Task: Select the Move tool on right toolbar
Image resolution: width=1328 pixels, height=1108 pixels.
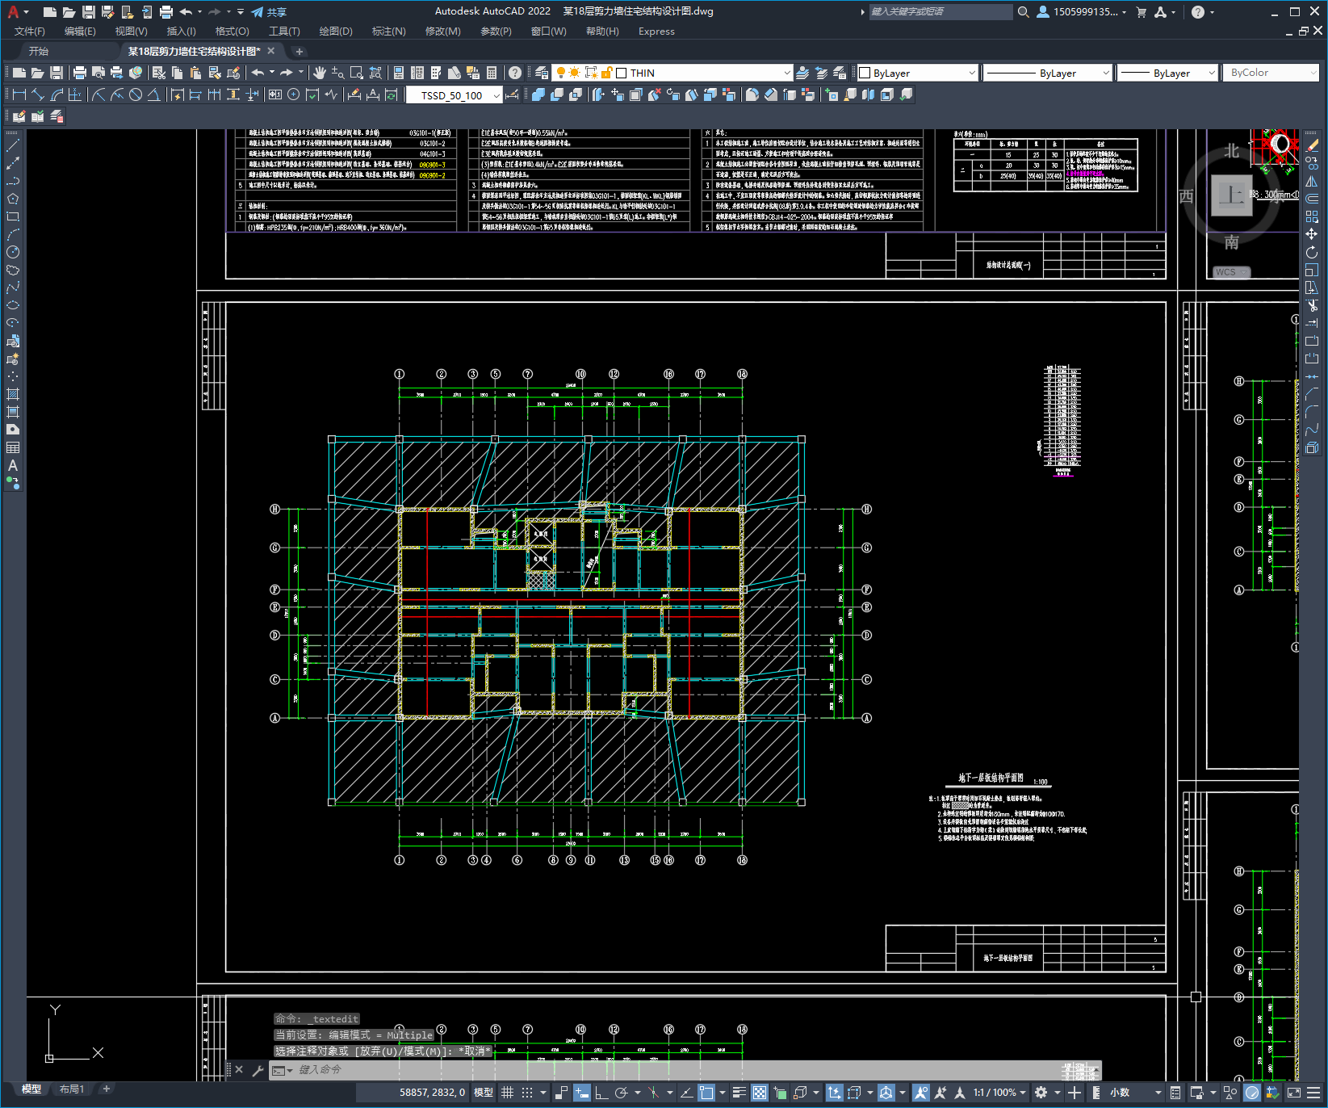Action: coord(1312,234)
